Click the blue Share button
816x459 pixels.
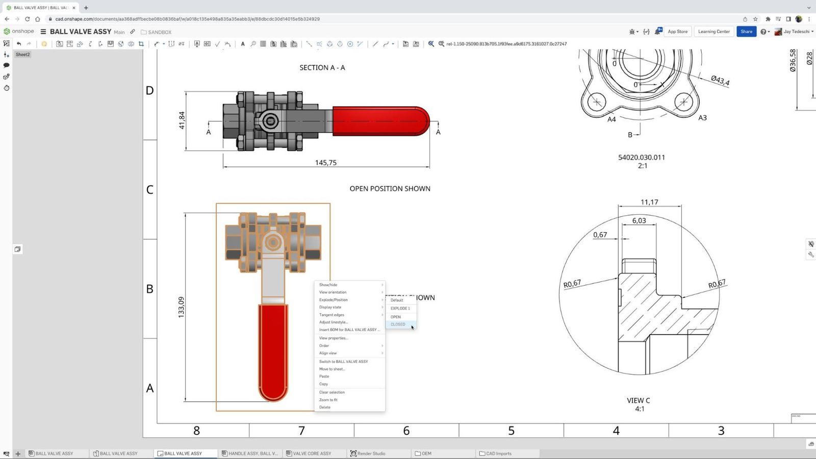click(746, 32)
